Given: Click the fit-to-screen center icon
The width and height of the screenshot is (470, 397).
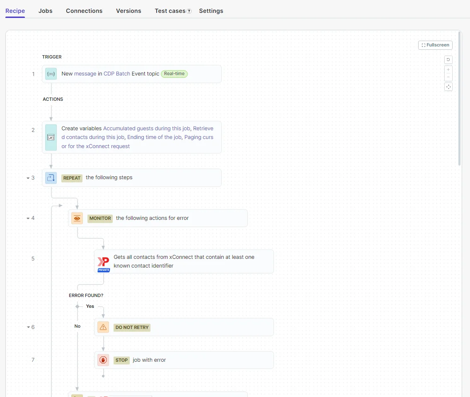Looking at the screenshot, I should (448, 87).
